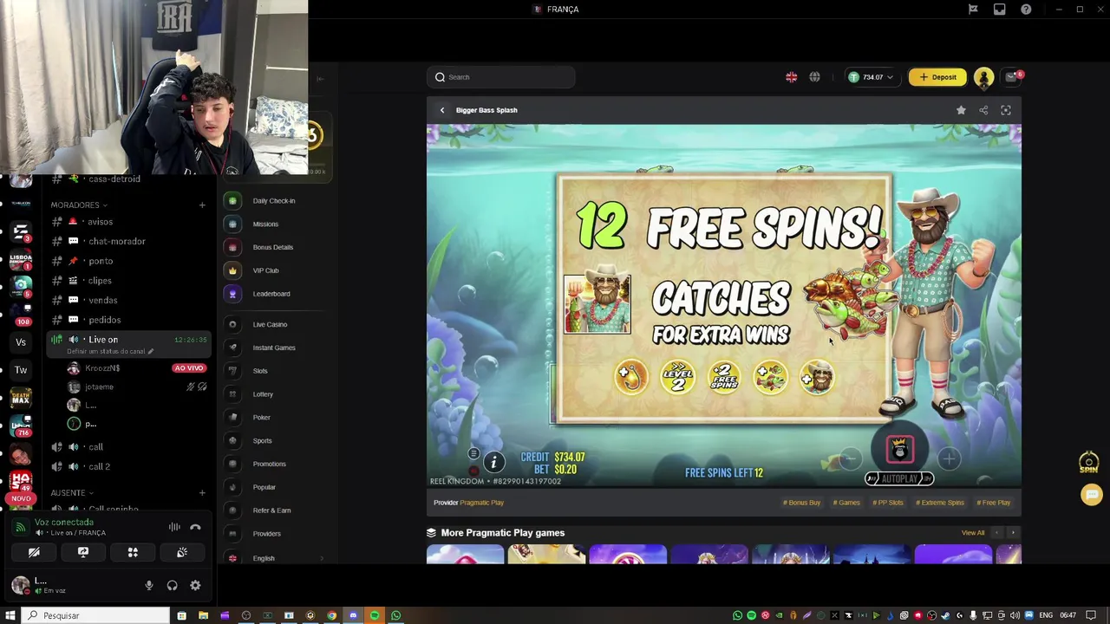Favorite Bigger Bass Splash with the star icon
Viewport: 1110px width, 624px height.
click(x=961, y=110)
